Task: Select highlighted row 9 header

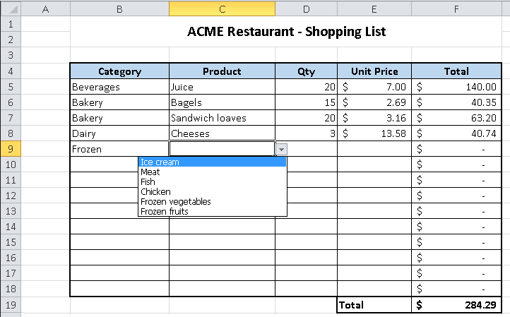Action: pos(11,149)
